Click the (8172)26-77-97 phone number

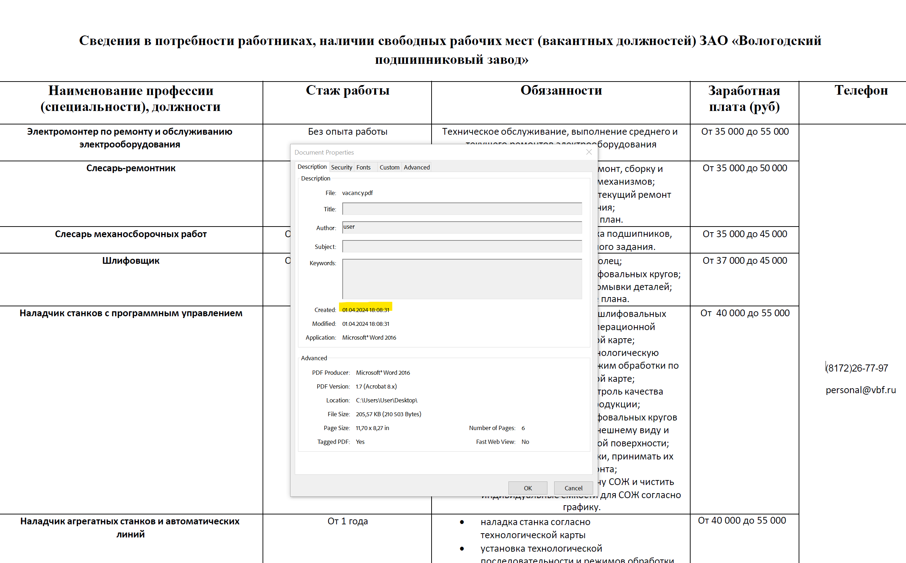pos(856,368)
